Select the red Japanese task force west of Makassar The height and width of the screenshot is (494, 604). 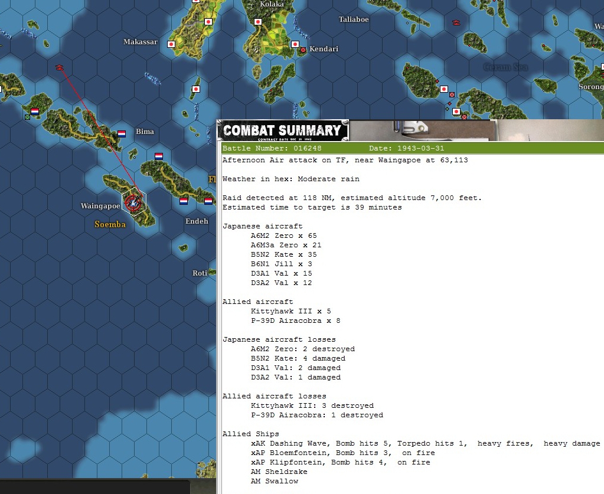59,67
